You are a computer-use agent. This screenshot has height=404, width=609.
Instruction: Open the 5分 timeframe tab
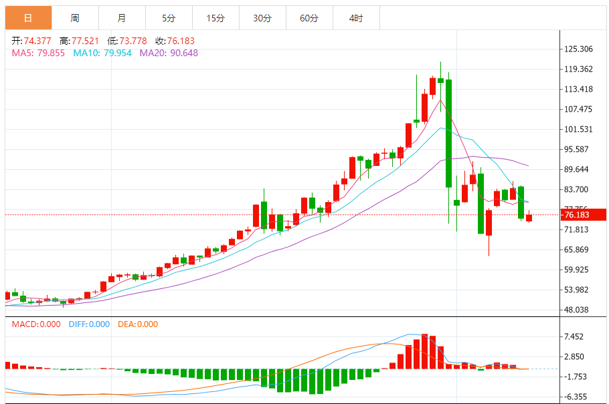coord(169,18)
